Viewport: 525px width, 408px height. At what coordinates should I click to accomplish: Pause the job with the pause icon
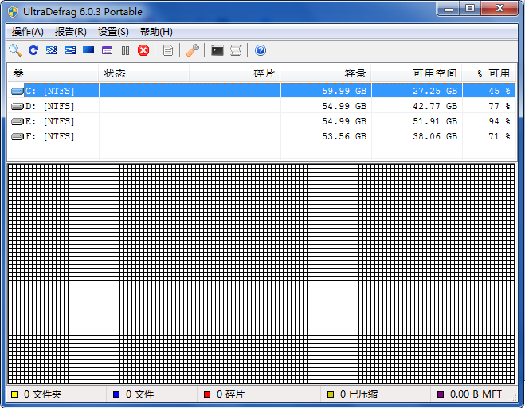pyautogui.click(x=125, y=50)
